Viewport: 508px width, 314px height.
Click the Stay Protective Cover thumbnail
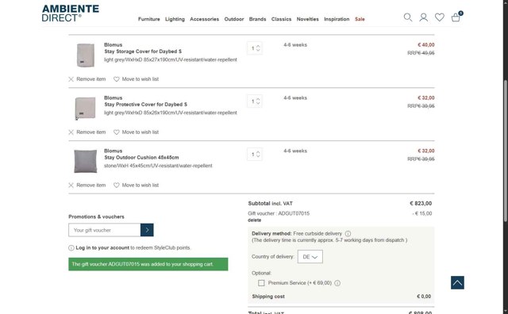85,109
